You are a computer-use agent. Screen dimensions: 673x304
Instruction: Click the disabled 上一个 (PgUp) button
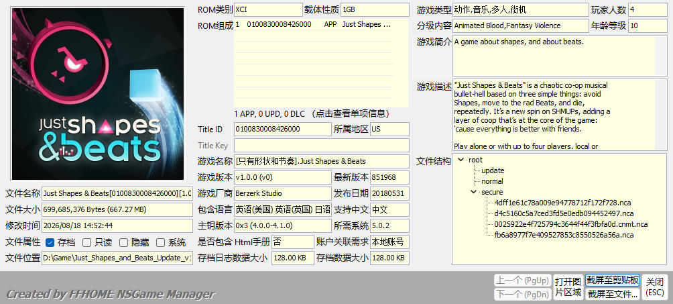click(522, 281)
